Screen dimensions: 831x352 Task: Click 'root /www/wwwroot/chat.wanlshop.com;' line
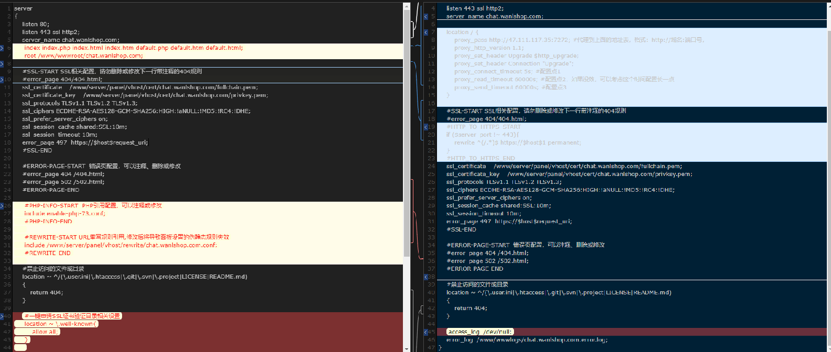pos(83,56)
